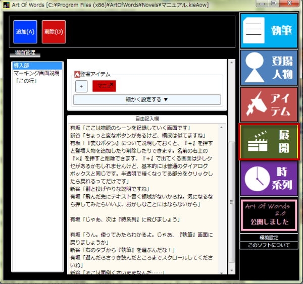Select the 展開 clapperboard panel
Screen dimensions: 303x284
click(x=269, y=142)
